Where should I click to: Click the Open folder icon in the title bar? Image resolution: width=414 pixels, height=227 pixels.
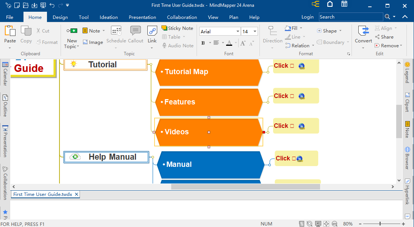pos(26,5)
